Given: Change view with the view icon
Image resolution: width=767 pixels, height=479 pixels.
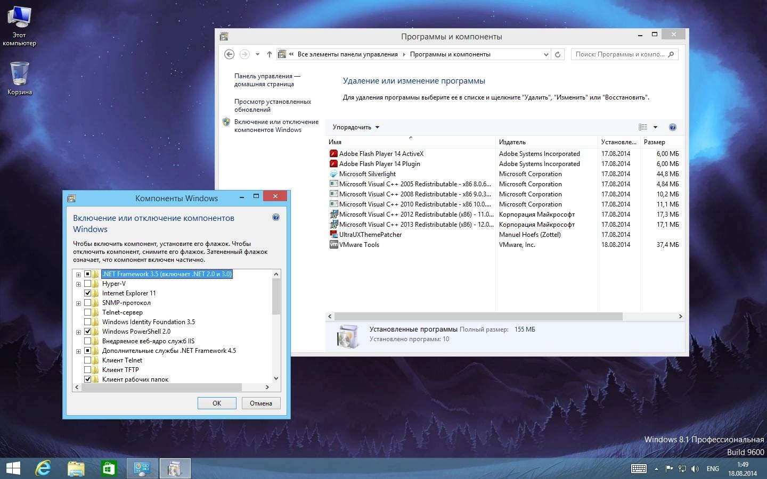Looking at the screenshot, I should (x=643, y=127).
